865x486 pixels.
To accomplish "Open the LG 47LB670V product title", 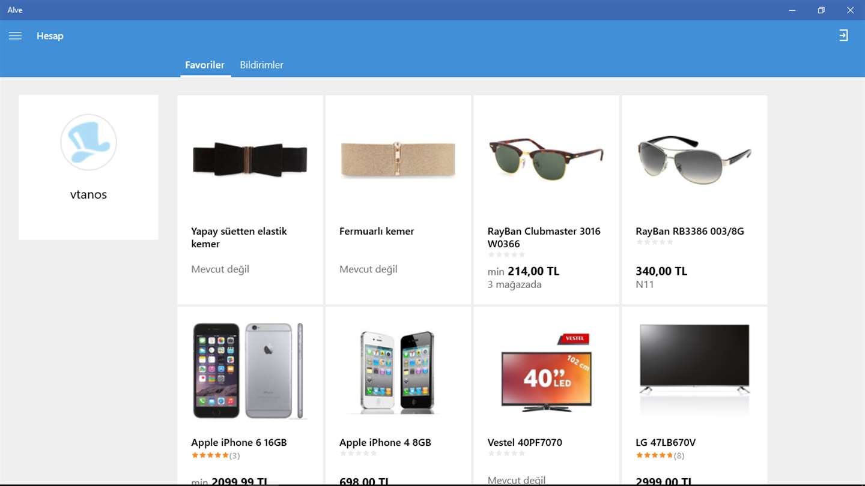I will 666,443.
